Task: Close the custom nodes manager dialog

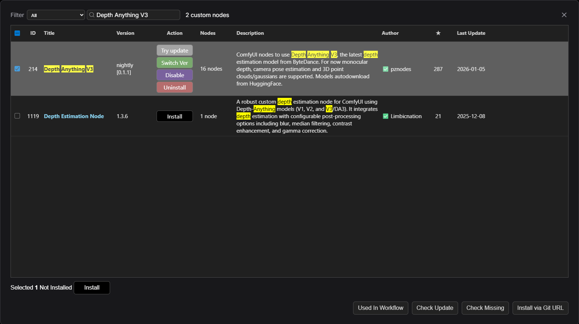Action: pyautogui.click(x=564, y=15)
